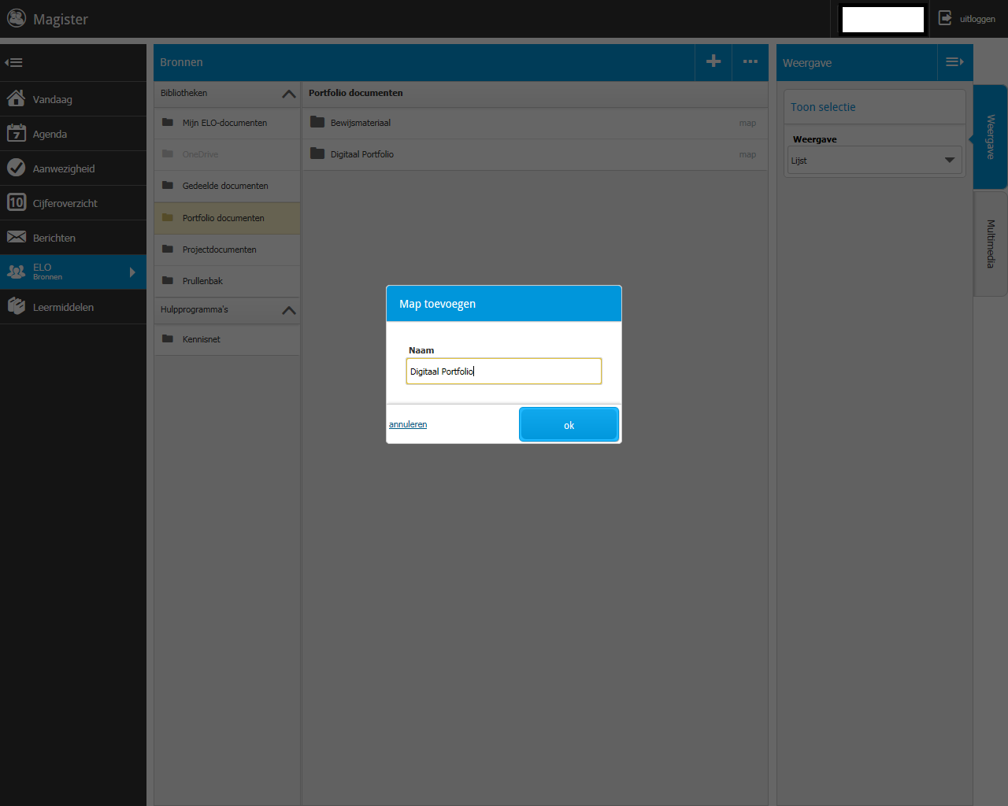Viewport: 1008px width, 806px height.
Task: Expand the ELO Bronnen submenu arrow
Action: tap(132, 272)
